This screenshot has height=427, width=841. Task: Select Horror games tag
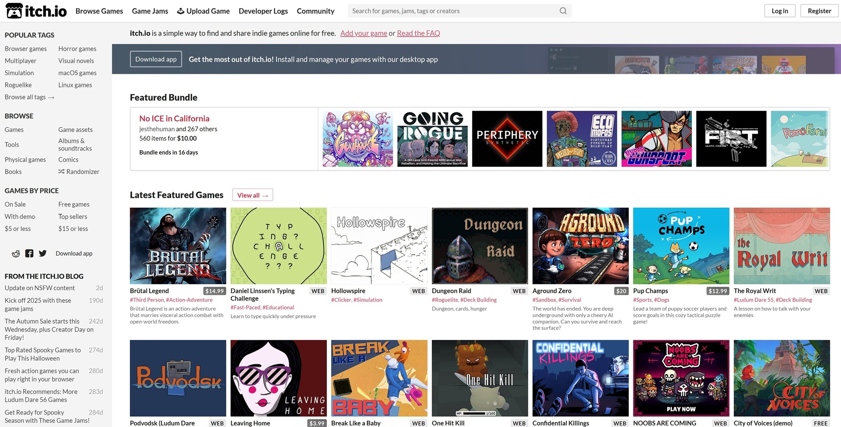click(x=77, y=49)
